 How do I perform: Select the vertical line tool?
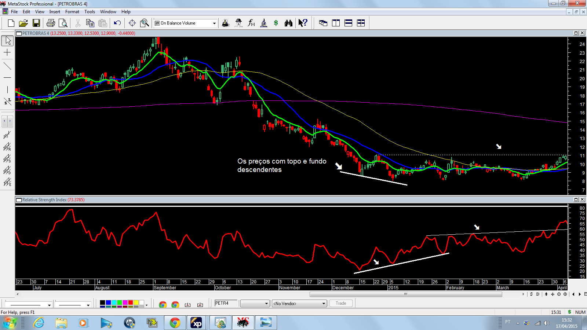coord(7,89)
